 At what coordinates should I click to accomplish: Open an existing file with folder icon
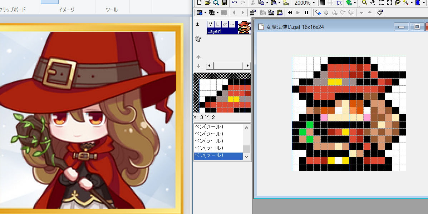tap(208, 3)
